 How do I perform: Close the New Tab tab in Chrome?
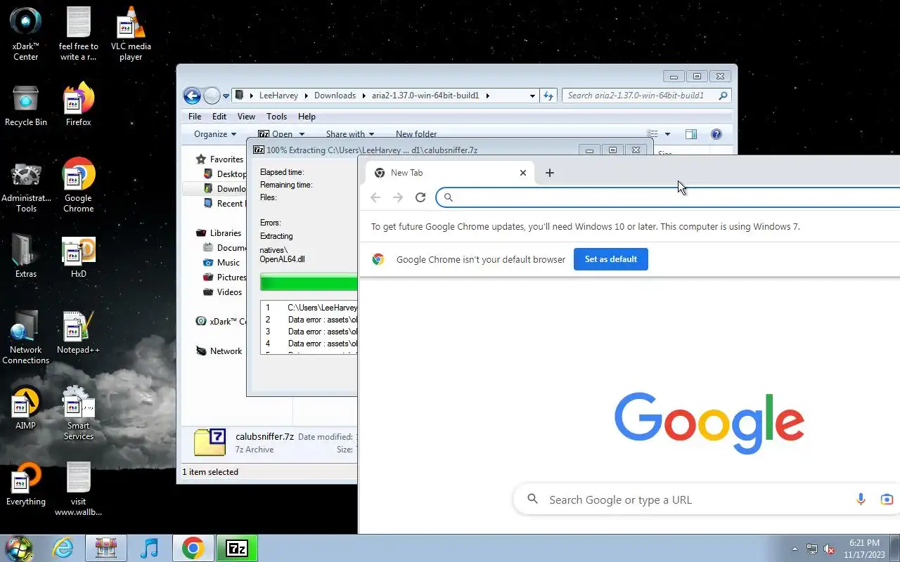click(x=523, y=173)
